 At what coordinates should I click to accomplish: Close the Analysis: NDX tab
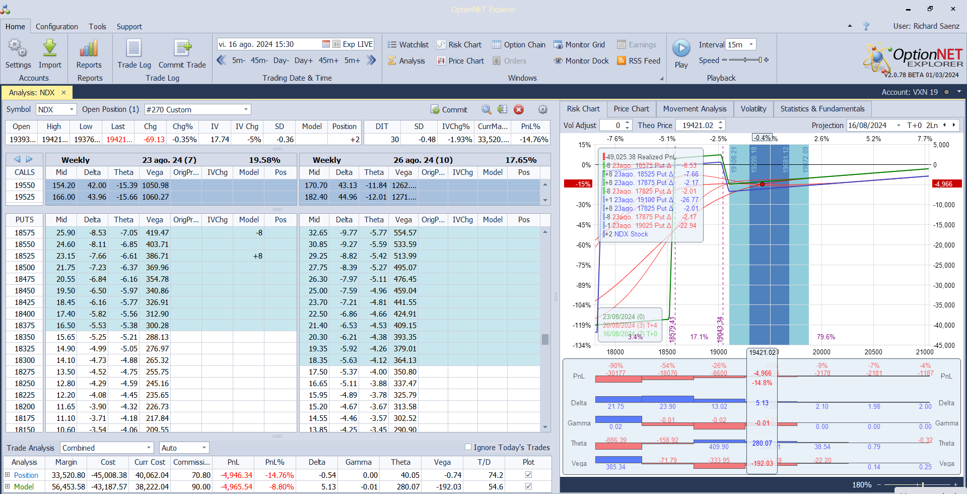tap(64, 92)
